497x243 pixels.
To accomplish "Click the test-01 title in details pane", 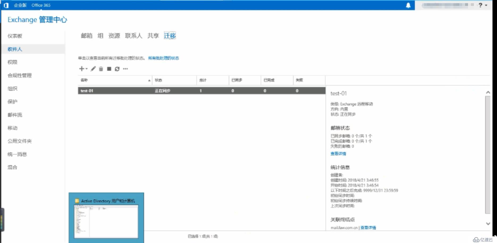I will [339, 93].
